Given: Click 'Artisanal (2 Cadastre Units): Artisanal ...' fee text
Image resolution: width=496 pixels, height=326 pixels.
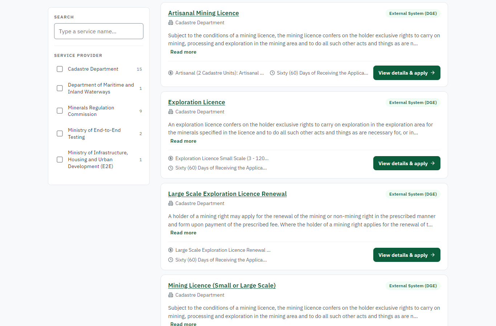Looking at the screenshot, I should 220,73.
